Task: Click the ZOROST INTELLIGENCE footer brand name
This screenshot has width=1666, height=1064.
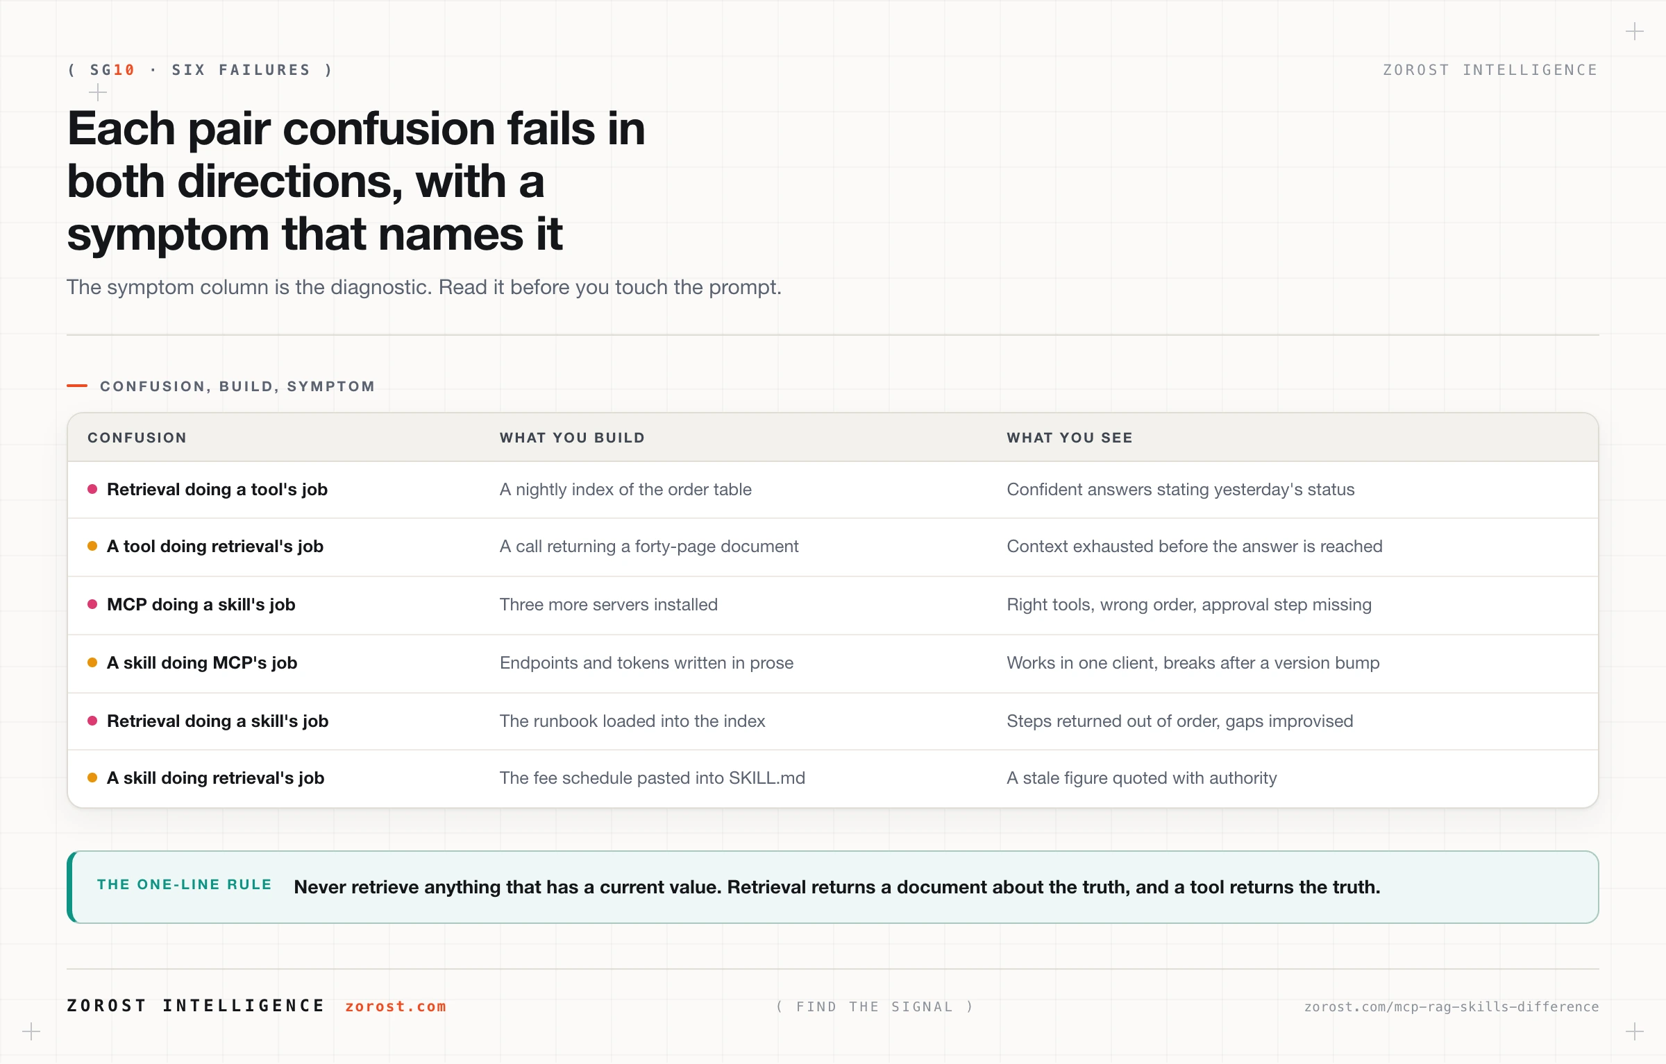Action: 196,1006
